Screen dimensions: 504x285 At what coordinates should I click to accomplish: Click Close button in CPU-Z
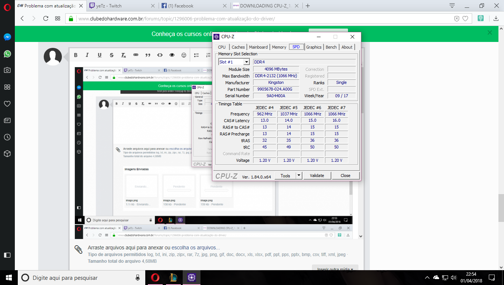[x=345, y=176]
